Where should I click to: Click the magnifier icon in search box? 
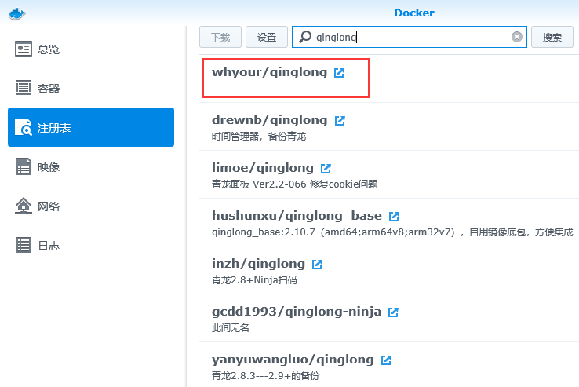305,37
